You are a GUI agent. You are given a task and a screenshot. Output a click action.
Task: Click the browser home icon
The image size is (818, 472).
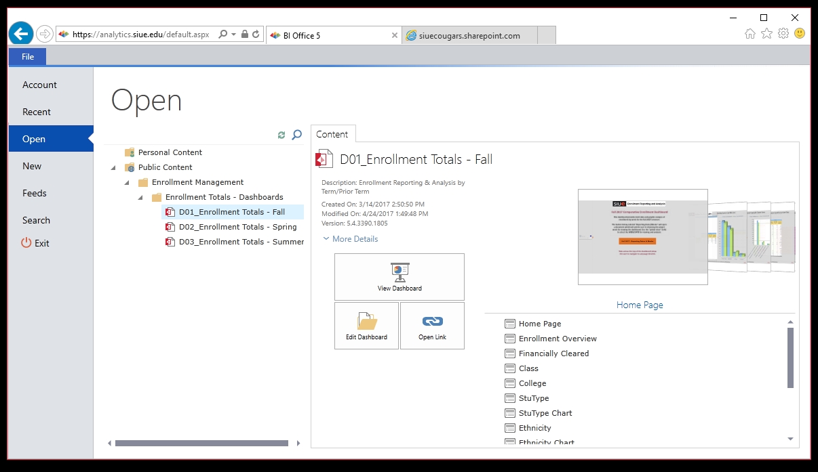click(749, 34)
